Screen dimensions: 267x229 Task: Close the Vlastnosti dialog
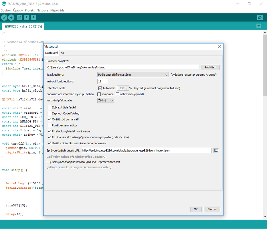[x=219, y=46]
